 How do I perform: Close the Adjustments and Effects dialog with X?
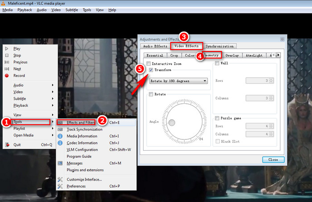point(282,39)
